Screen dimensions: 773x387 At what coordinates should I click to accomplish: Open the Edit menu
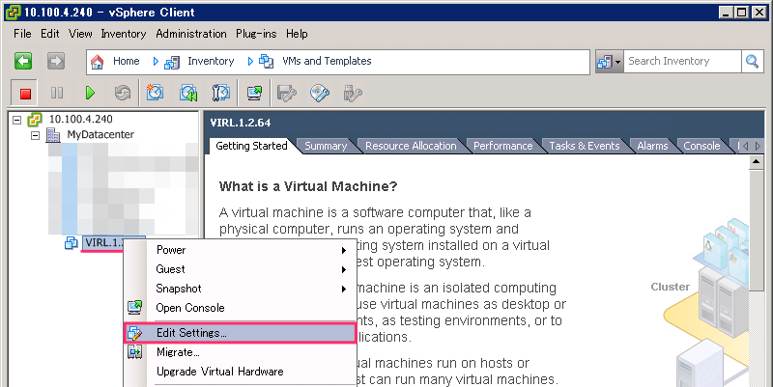[x=50, y=34]
